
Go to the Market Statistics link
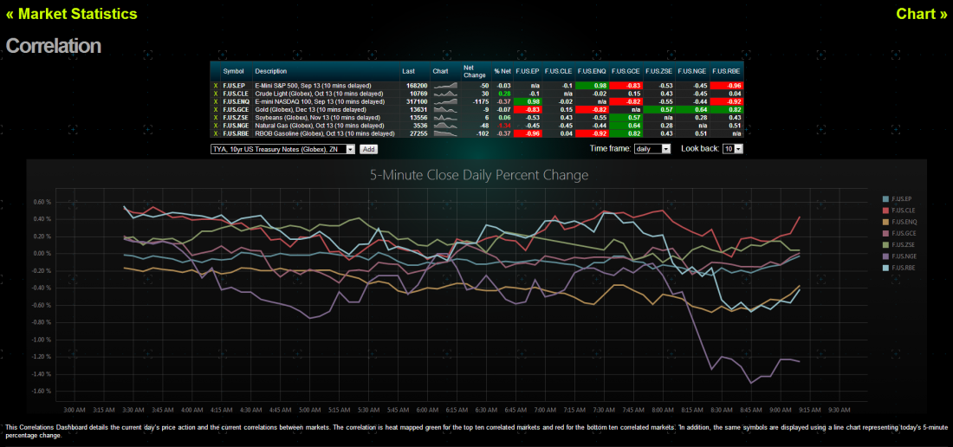(71, 14)
